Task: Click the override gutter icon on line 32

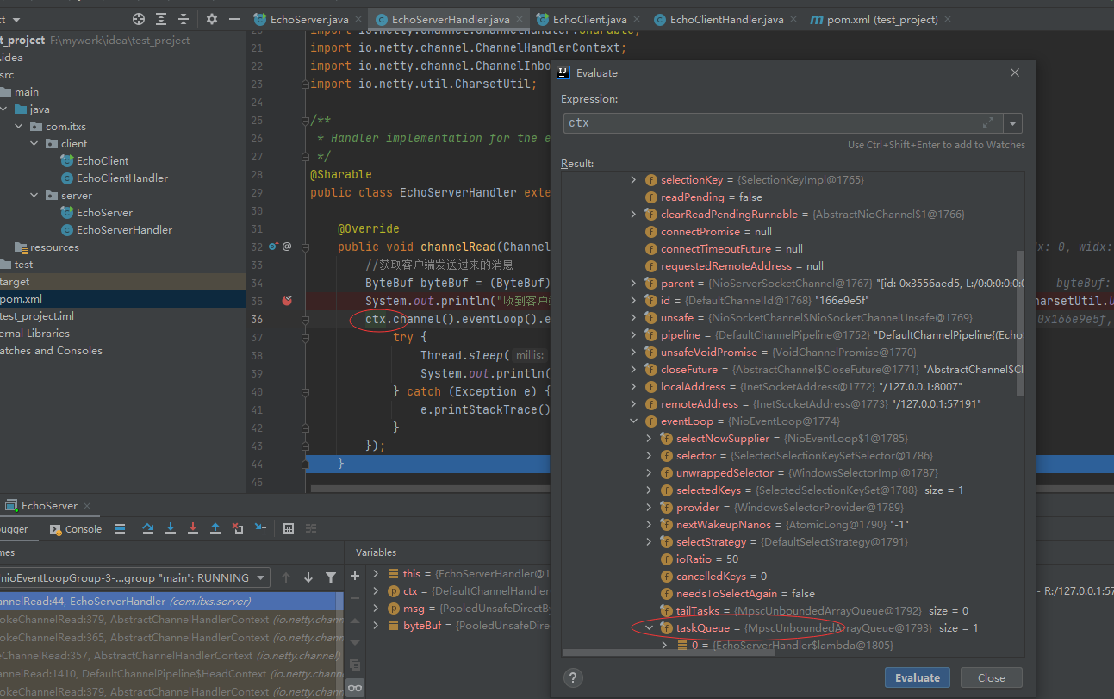Action: tap(274, 247)
